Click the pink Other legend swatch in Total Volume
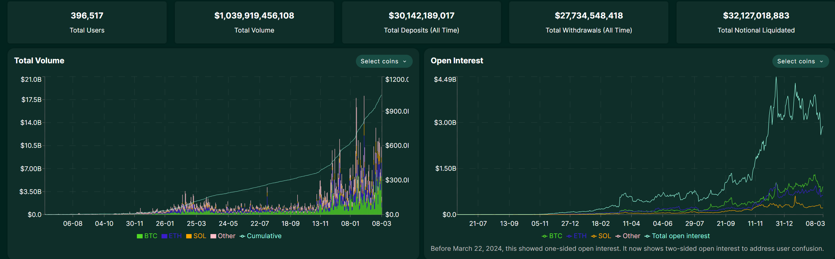Screen dimensions: 835x259 pyautogui.click(x=213, y=236)
